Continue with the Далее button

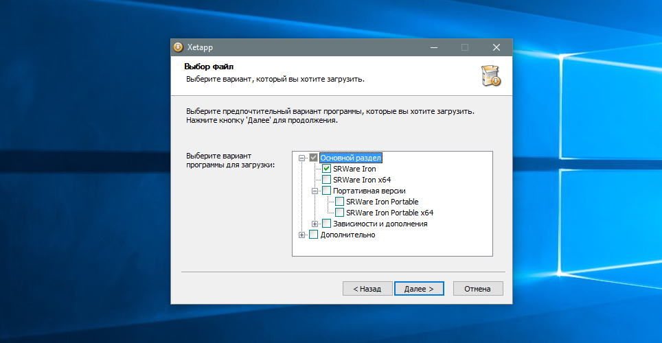tap(419, 289)
